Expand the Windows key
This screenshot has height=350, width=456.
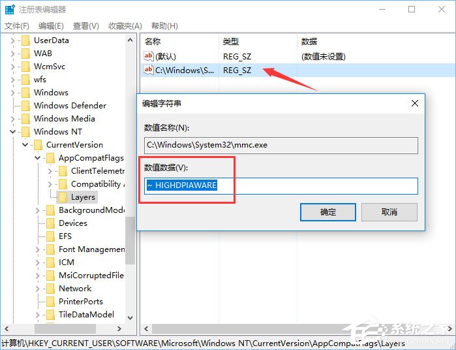coord(12,93)
